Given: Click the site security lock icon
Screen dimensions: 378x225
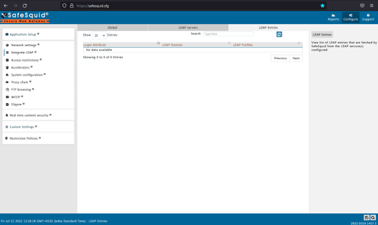Looking at the screenshot, I should (71, 5).
